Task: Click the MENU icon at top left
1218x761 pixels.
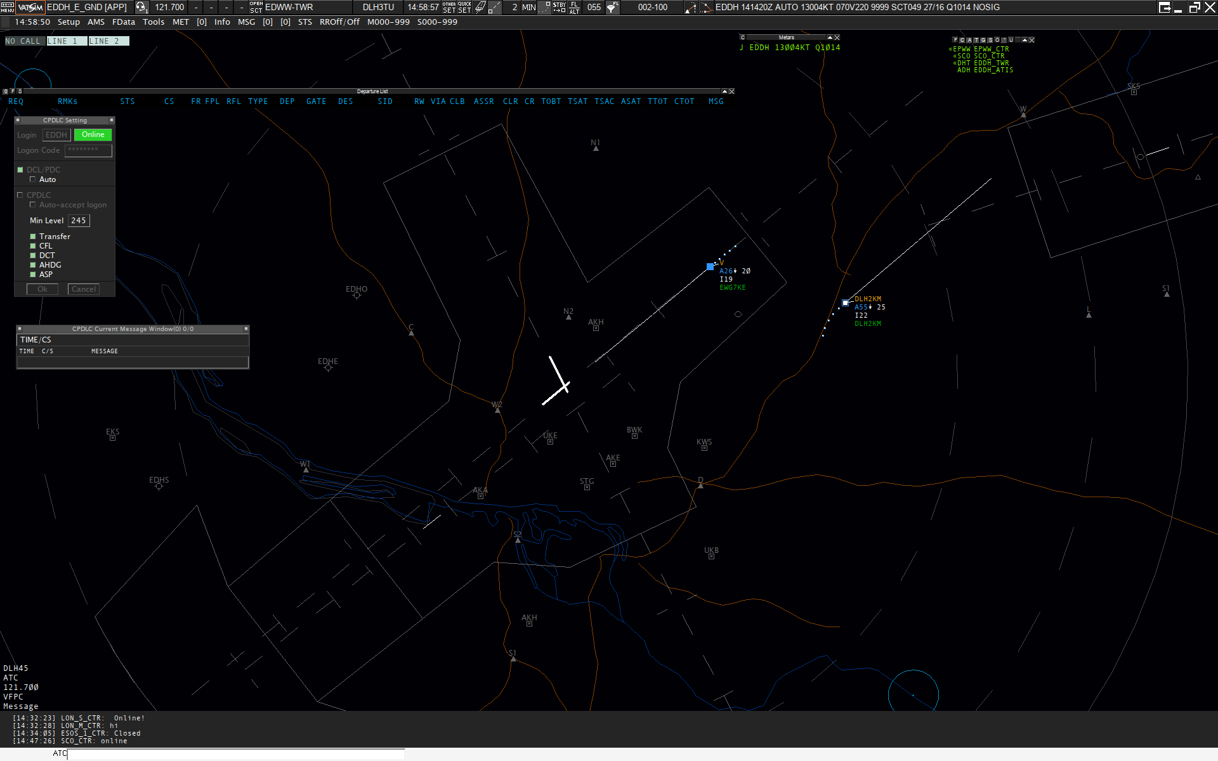Action: [8, 7]
